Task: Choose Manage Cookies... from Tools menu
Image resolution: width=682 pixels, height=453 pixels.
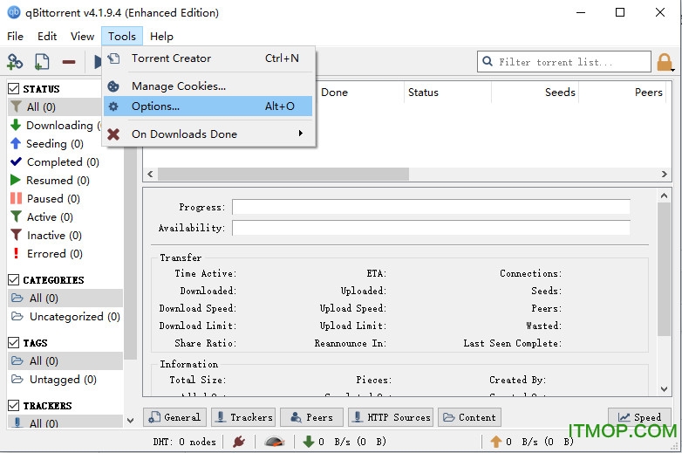Action: click(x=208, y=86)
